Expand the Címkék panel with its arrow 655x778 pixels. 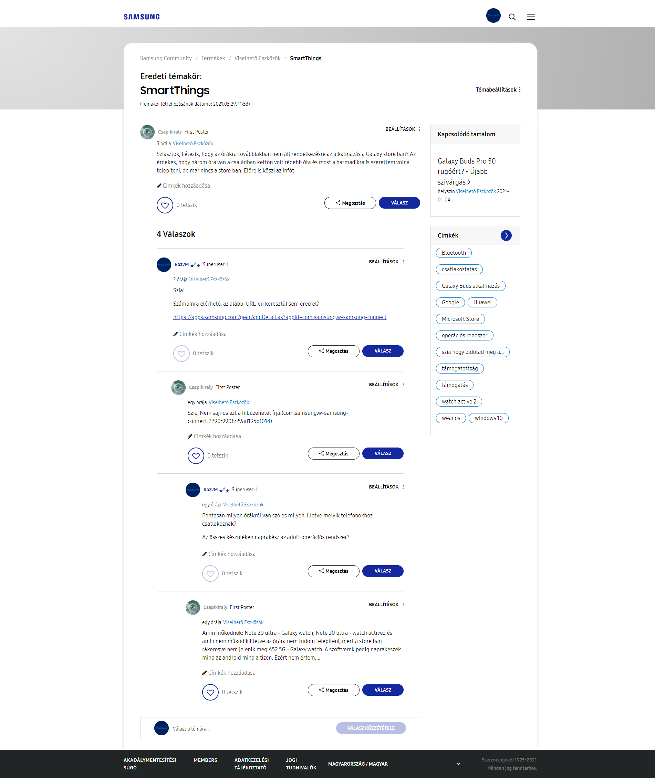(x=506, y=235)
